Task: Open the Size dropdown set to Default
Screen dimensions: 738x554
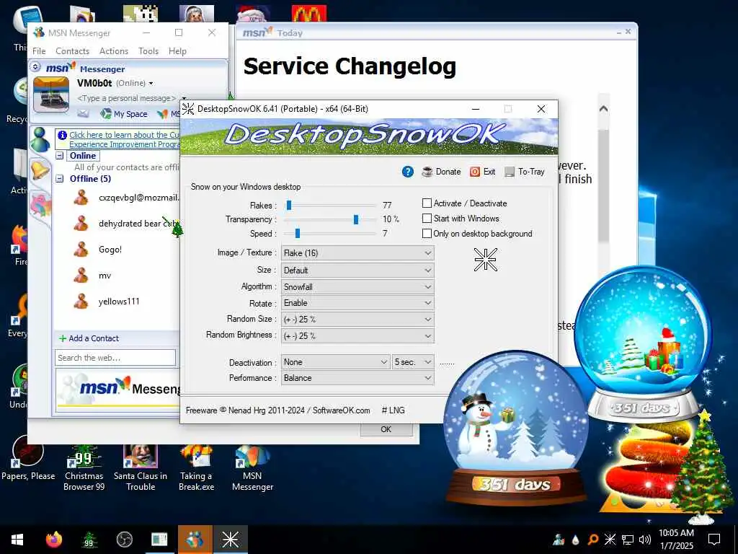Action: 357,271
